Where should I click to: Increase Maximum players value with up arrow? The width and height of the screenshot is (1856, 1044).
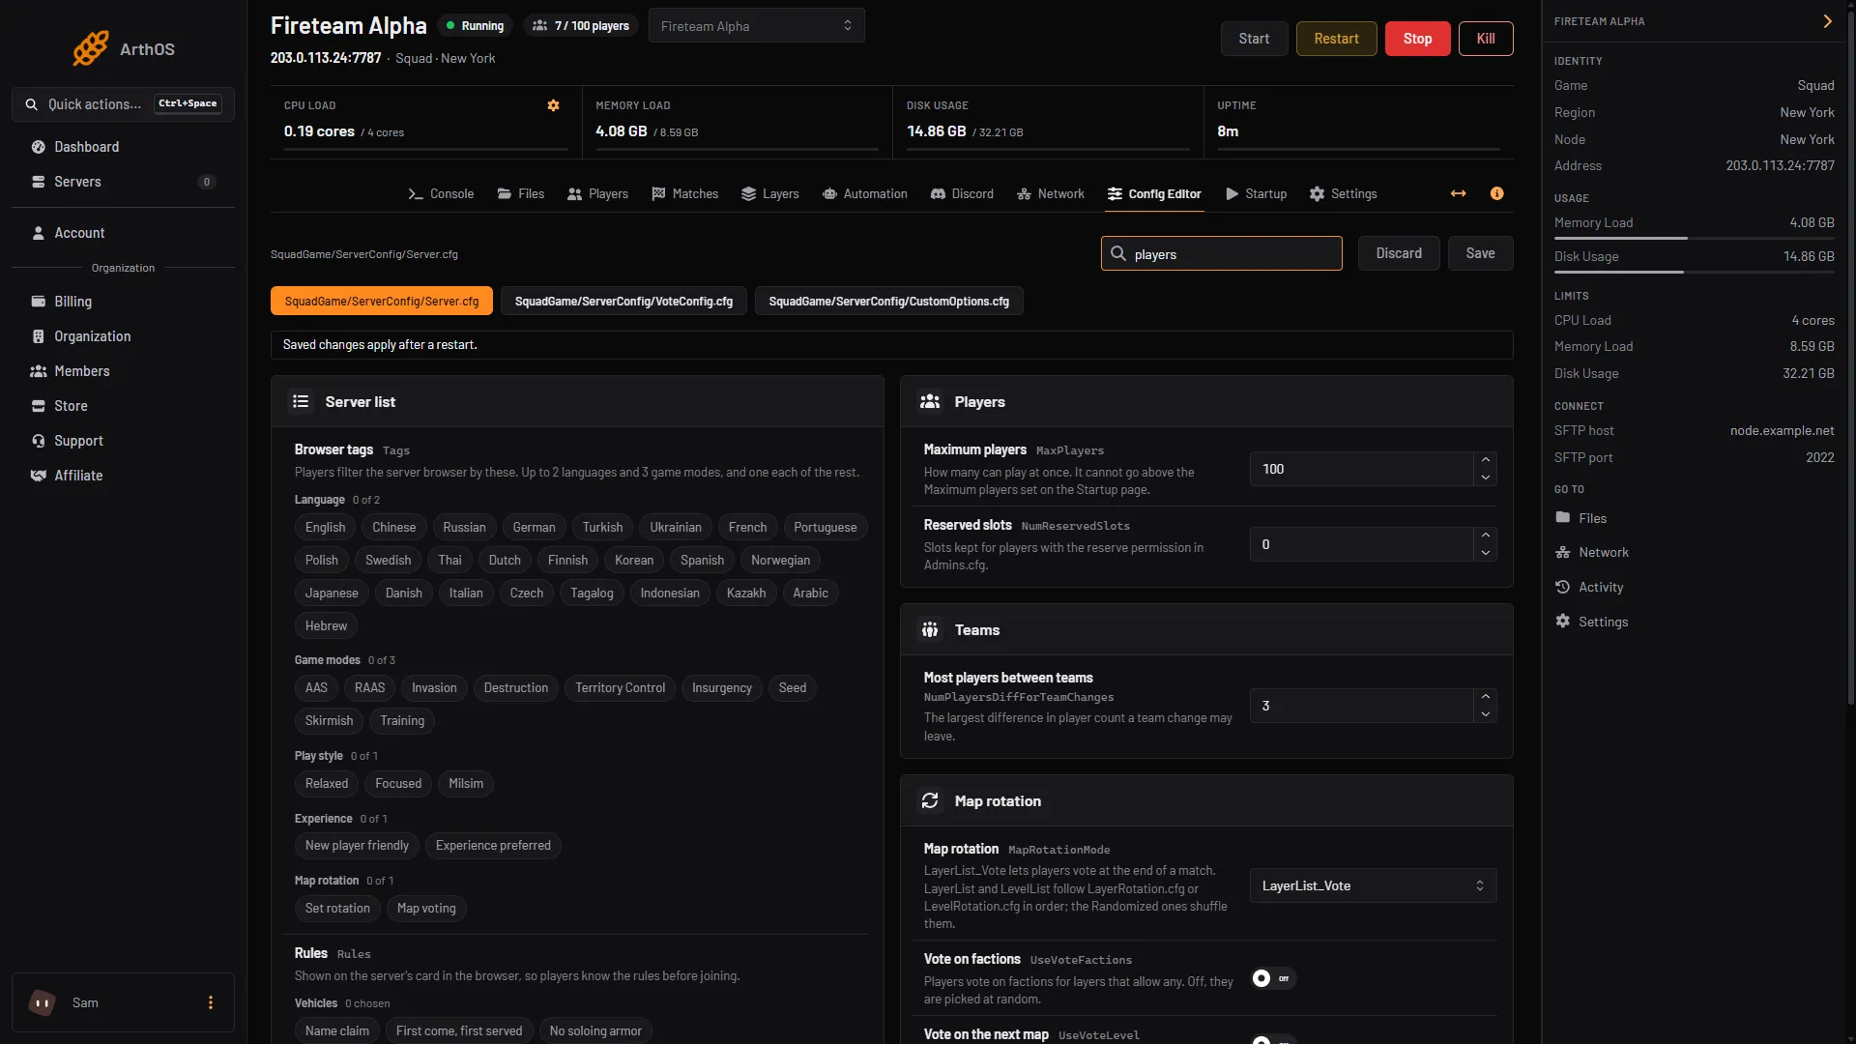pyautogui.click(x=1486, y=460)
